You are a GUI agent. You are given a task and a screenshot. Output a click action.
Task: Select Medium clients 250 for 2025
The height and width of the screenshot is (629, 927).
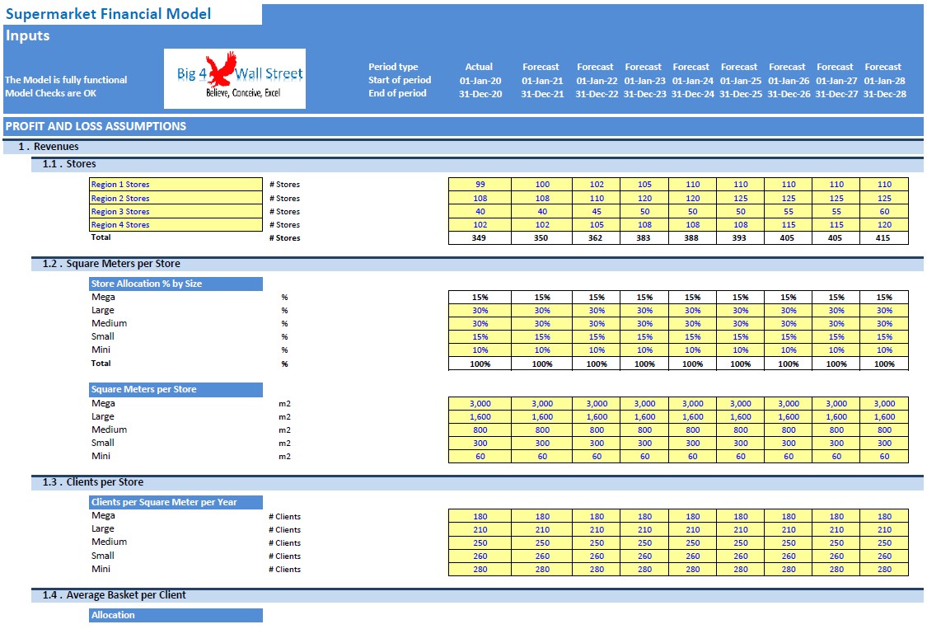(x=740, y=542)
